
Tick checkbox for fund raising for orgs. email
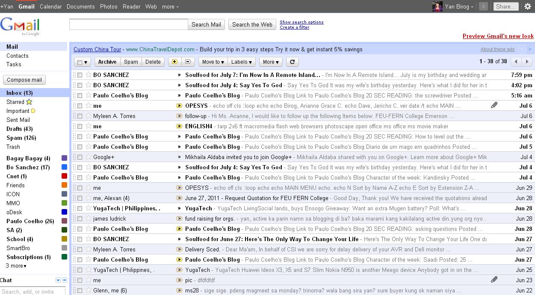pos(80,218)
